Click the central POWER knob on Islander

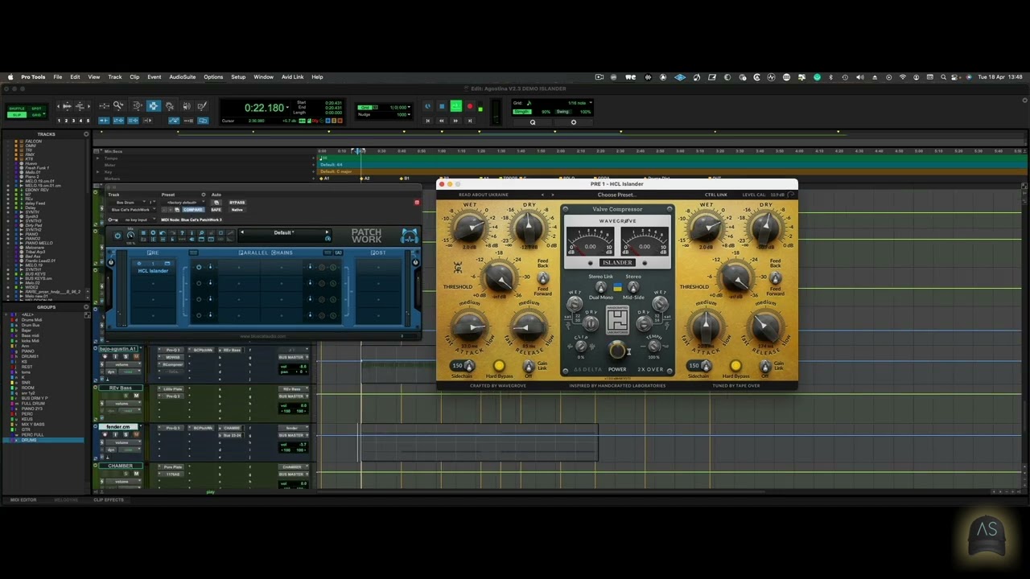click(x=617, y=350)
